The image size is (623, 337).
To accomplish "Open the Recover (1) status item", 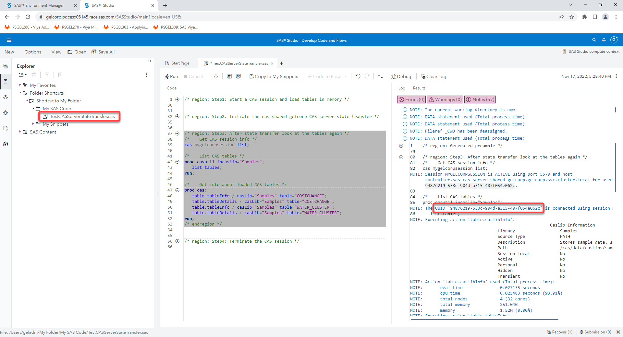I will pyautogui.click(x=560, y=332).
